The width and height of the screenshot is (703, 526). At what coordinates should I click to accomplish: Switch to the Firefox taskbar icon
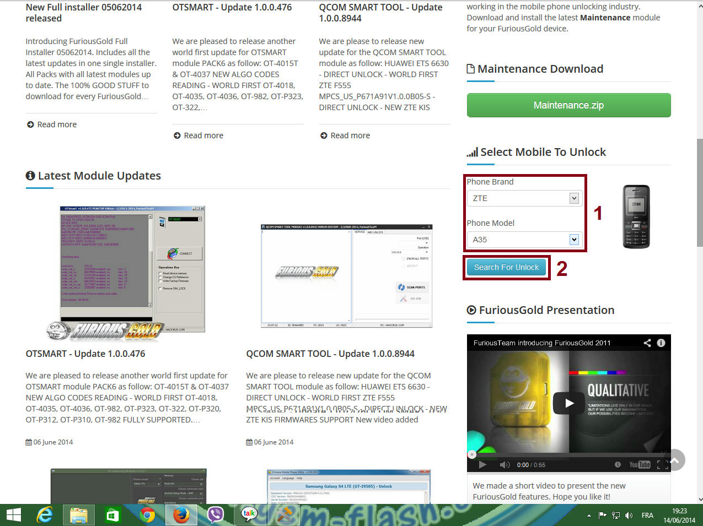[181, 515]
